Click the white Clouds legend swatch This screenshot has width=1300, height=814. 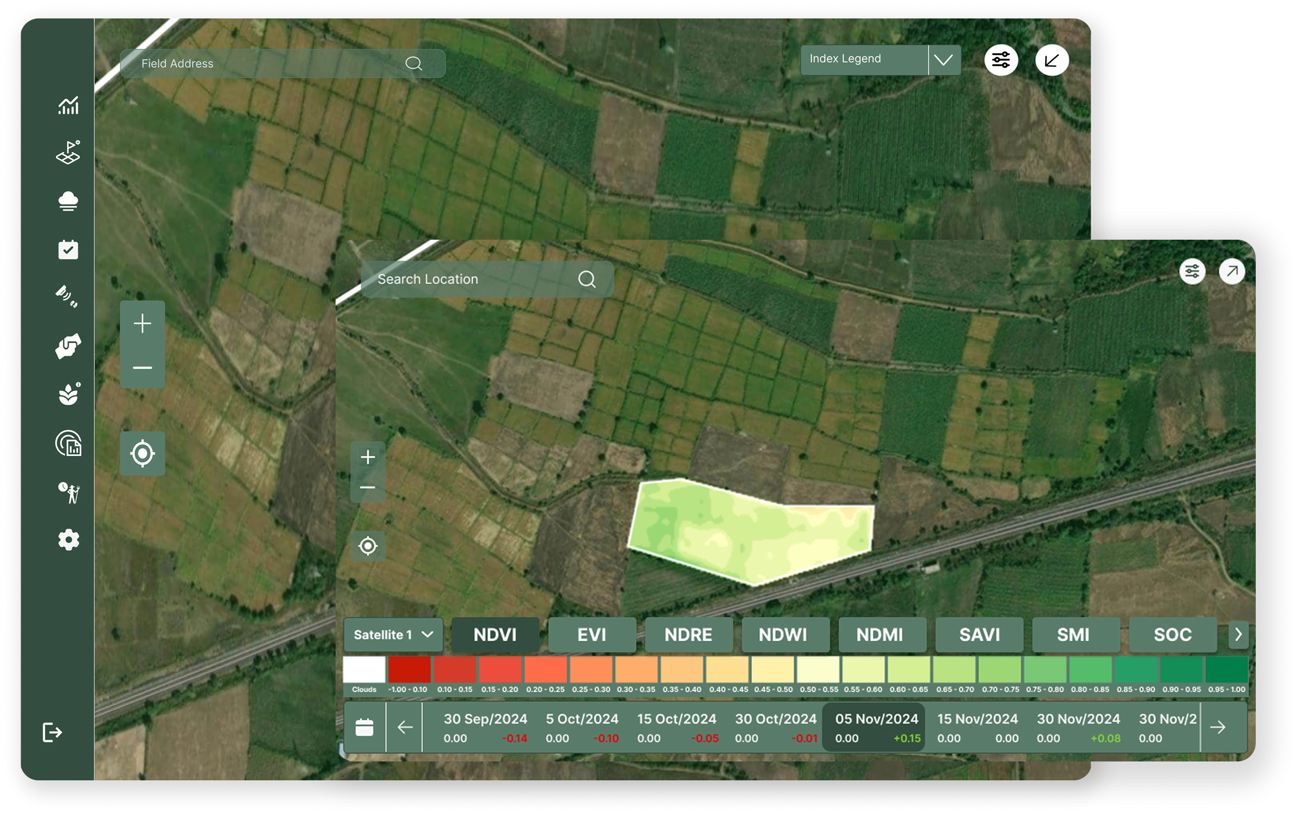pos(365,669)
